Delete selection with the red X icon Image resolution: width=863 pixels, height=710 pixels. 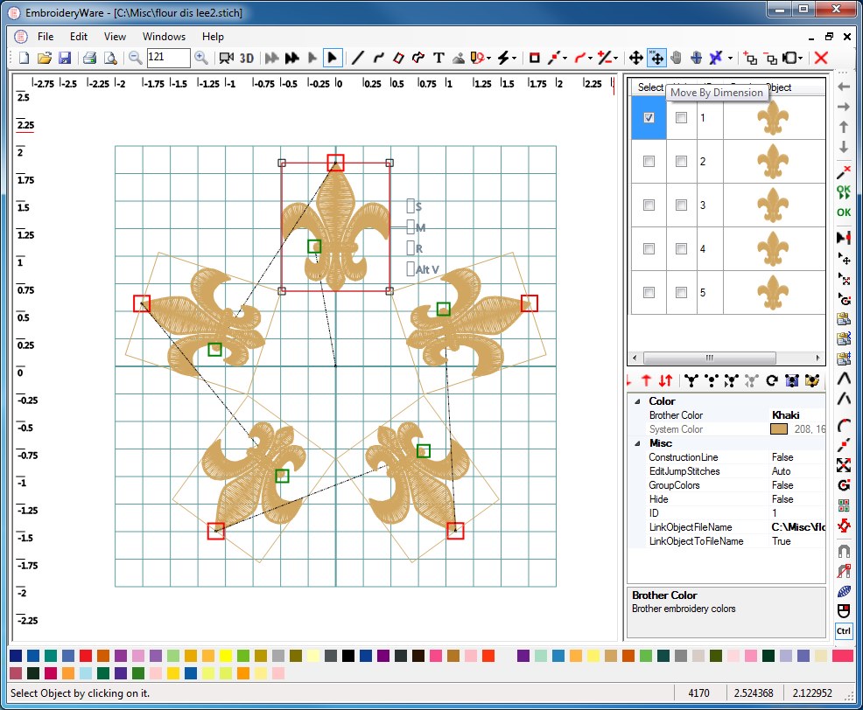(x=821, y=58)
